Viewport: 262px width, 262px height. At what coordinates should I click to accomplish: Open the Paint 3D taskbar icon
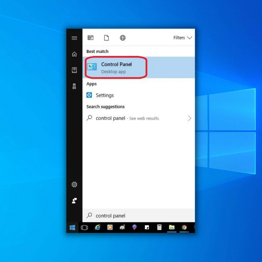pyautogui.click(x=134, y=228)
